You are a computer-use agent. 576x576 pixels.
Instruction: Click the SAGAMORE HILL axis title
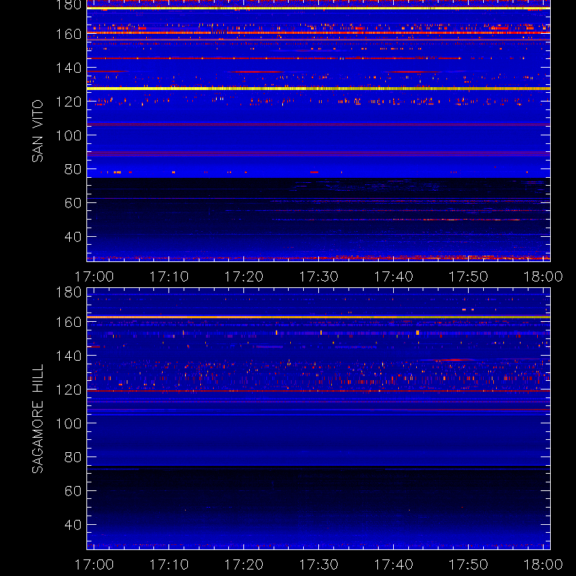click(x=37, y=418)
